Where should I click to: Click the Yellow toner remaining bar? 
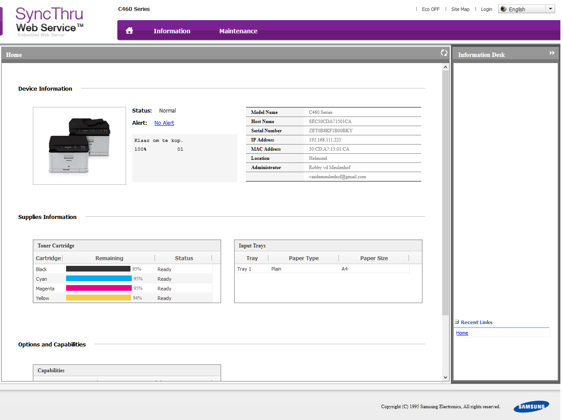99,298
